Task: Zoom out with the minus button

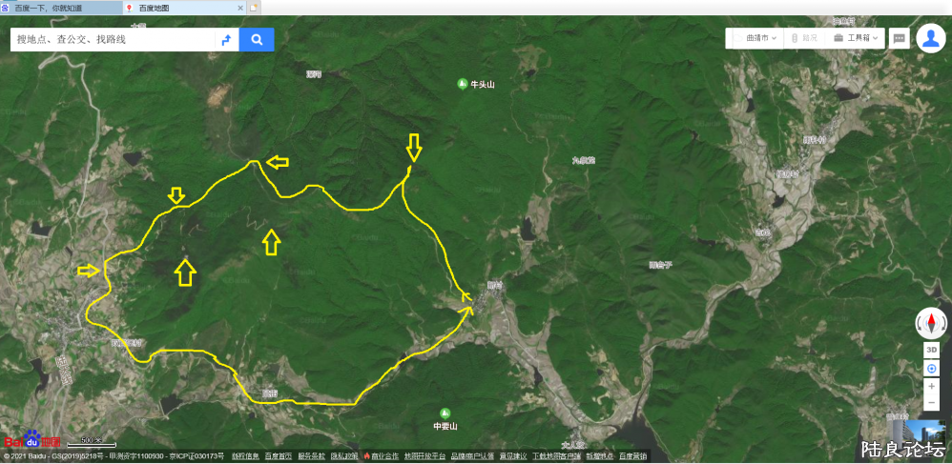Action: click(931, 403)
